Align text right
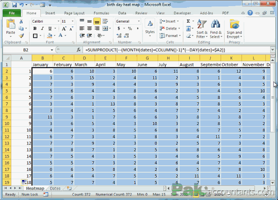This screenshot has height=200, width=278. tap(97, 28)
